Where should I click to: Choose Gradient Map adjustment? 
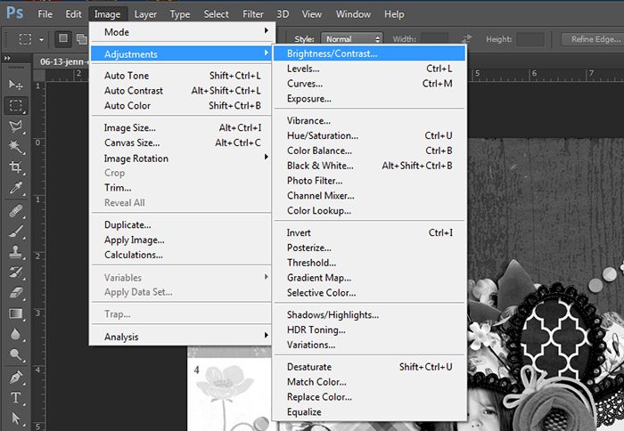click(x=369, y=278)
